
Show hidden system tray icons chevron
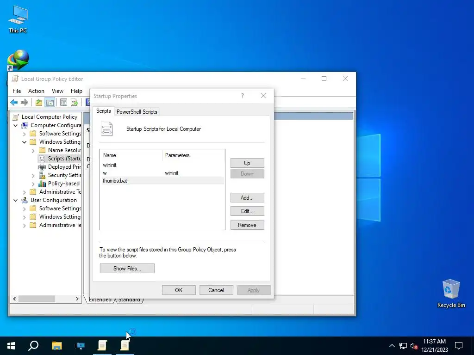click(392, 346)
